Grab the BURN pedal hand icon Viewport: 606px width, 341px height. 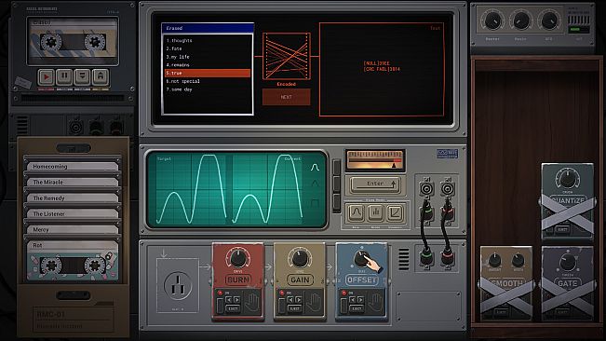coord(252,303)
